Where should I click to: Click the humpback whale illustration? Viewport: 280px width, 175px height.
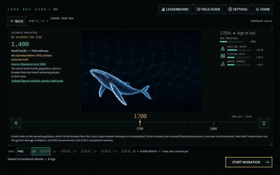click(121, 86)
